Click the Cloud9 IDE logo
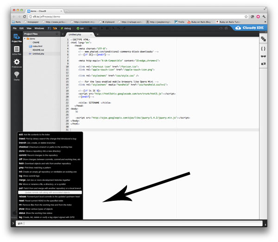The width and height of the screenshot is (278, 242). pyautogui.click(x=250, y=28)
